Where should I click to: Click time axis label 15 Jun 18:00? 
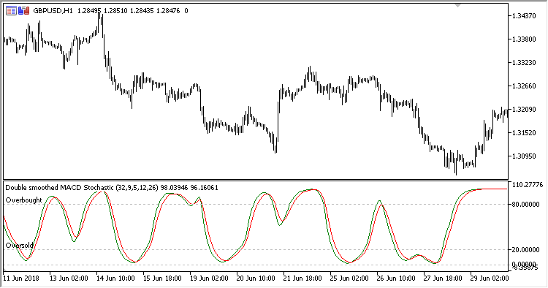pyautogui.click(x=162, y=278)
